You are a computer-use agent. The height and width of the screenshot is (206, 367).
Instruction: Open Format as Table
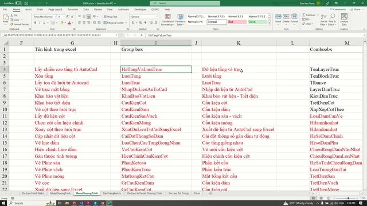(181, 20)
